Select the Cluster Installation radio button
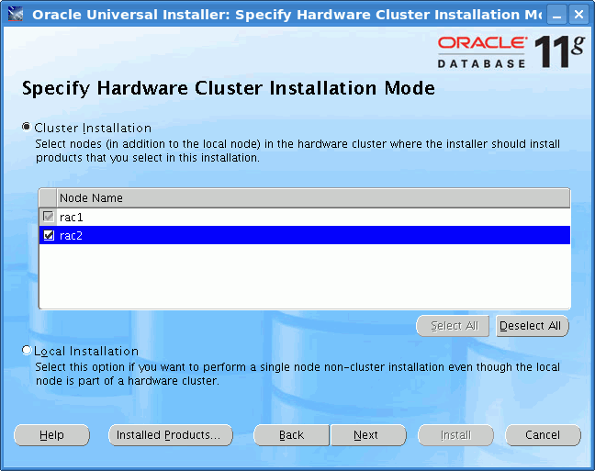 point(27,127)
